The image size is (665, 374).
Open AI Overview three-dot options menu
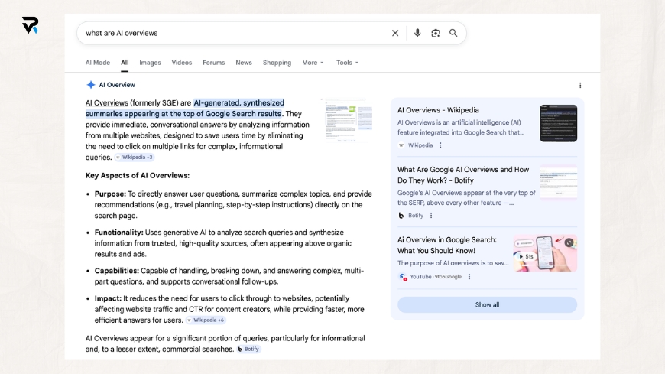[580, 86]
